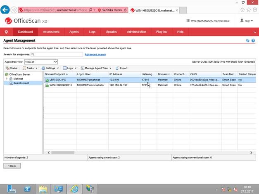
Task: Open the Logs menu in red bar
Action: pyautogui.click(x=92, y=32)
